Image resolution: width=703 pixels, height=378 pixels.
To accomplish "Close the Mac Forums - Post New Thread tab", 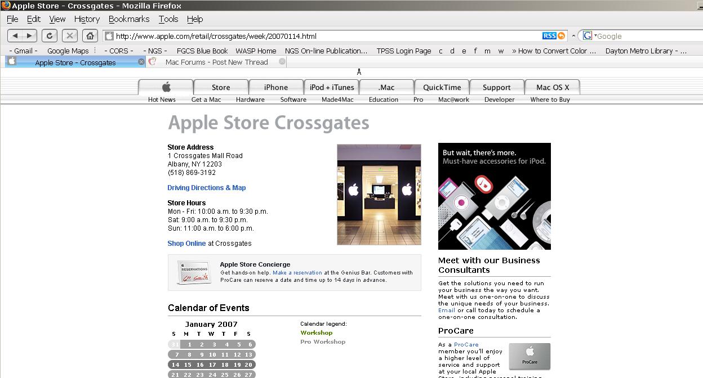I will [x=282, y=62].
